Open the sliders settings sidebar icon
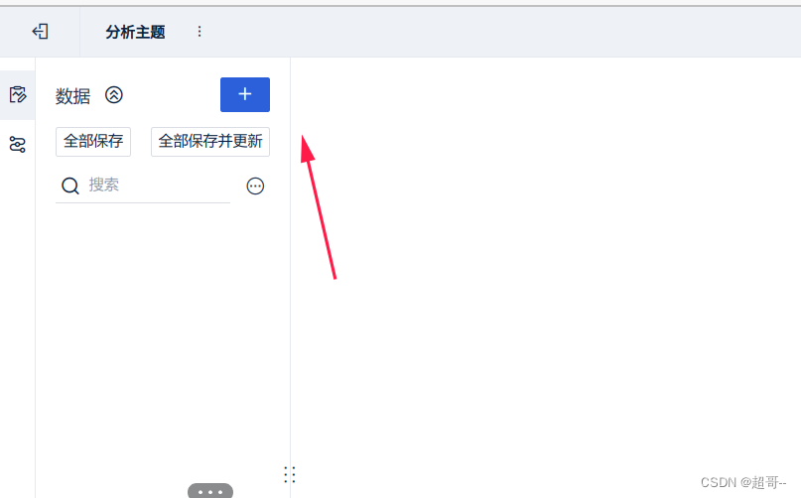 [17, 145]
